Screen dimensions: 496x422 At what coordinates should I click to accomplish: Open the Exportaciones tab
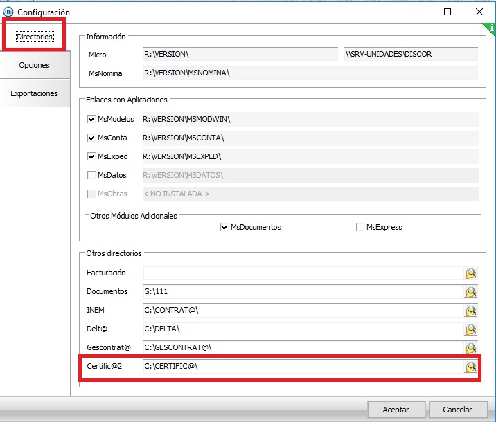[35, 93]
